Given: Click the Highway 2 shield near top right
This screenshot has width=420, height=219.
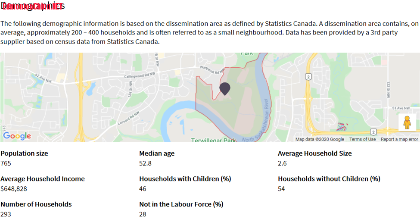Looking at the screenshot, I should (x=308, y=76).
